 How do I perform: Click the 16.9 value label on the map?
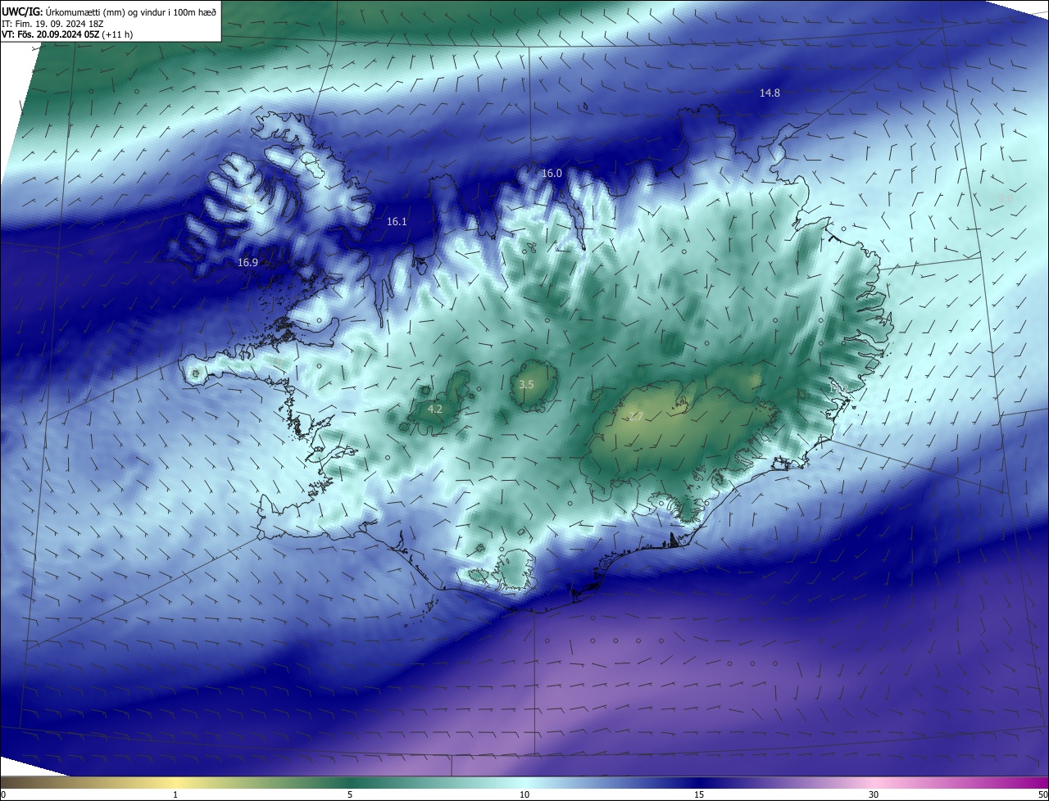[247, 263]
